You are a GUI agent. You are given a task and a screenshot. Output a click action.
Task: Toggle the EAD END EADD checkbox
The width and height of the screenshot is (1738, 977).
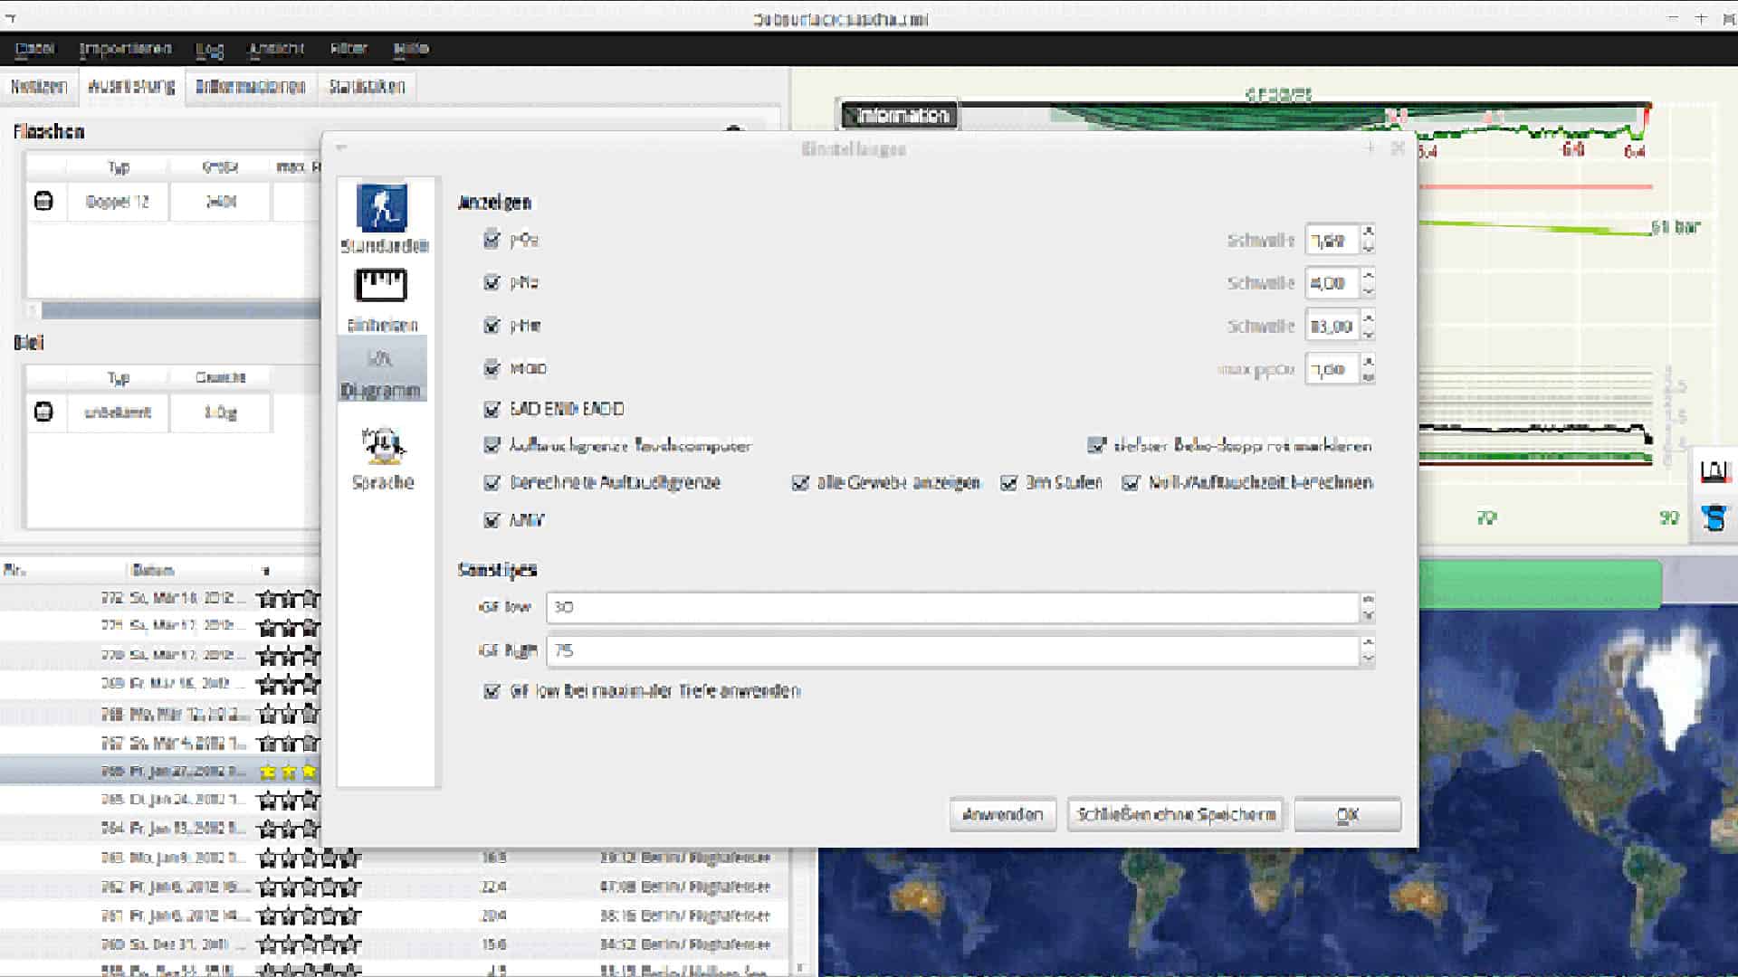click(x=492, y=409)
